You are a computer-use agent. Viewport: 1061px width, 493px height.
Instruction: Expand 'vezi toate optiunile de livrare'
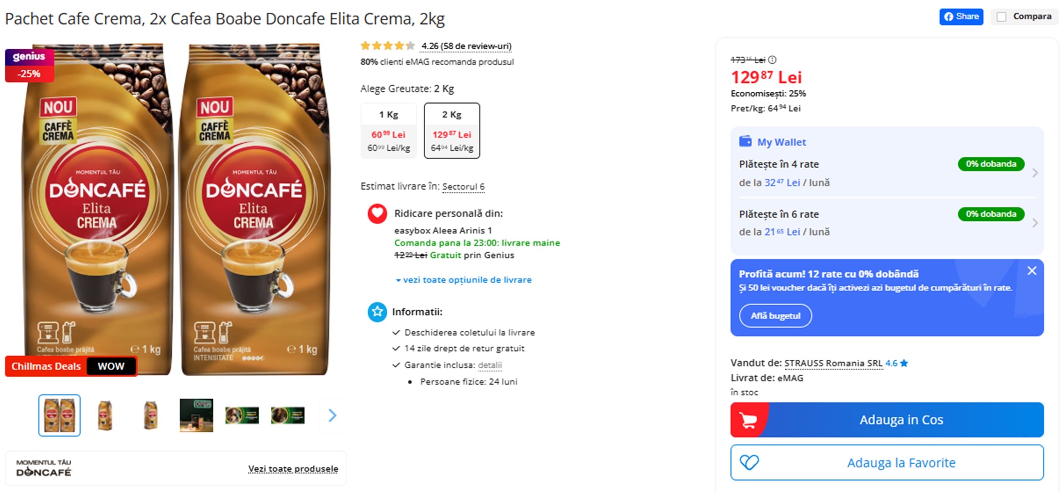point(464,280)
